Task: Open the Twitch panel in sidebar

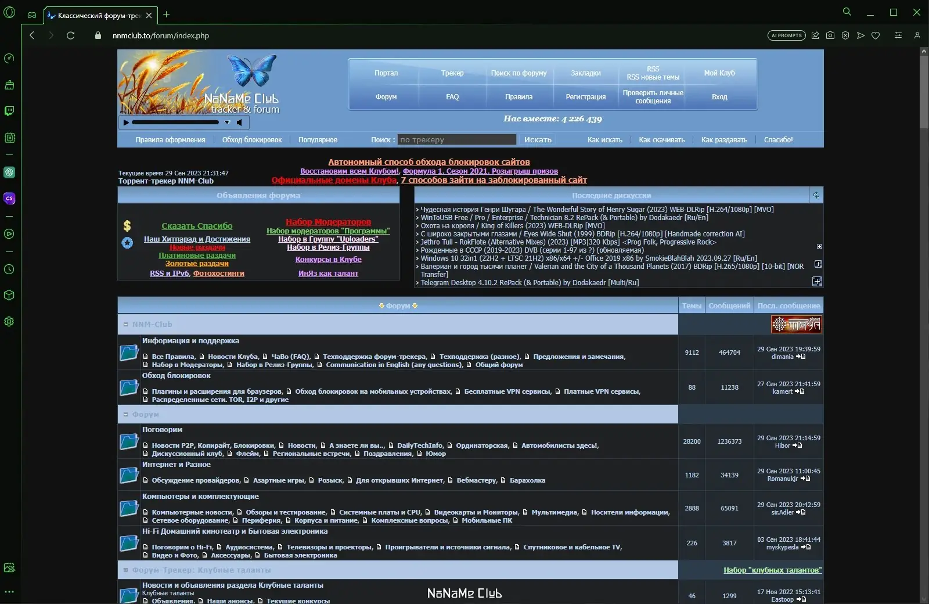Action: 9,111
